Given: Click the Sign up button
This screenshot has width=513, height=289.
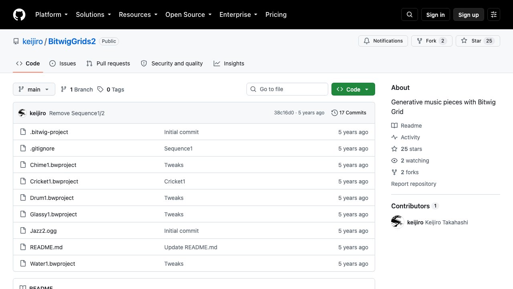Looking at the screenshot, I should point(469,14).
